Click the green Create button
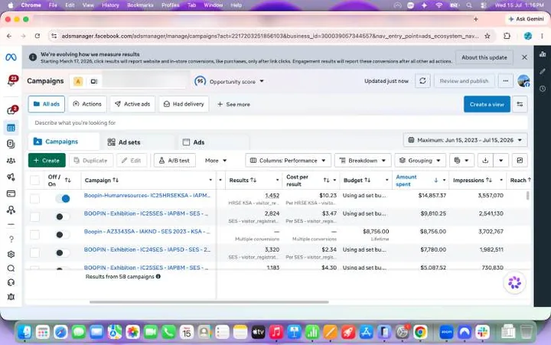The image size is (551, 345). pos(47,161)
